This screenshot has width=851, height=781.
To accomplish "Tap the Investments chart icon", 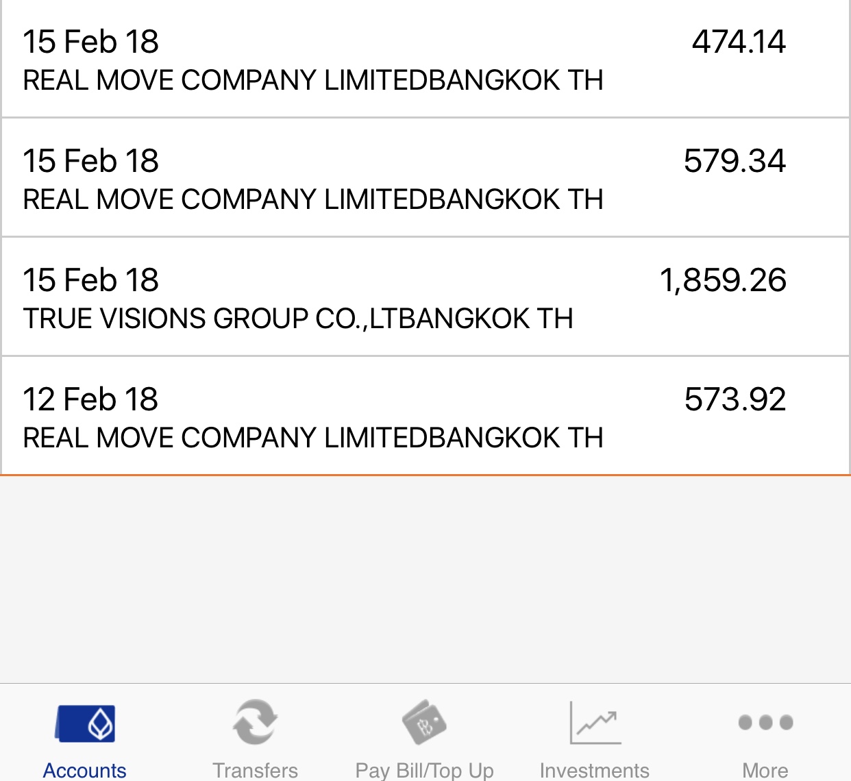I will [x=595, y=722].
